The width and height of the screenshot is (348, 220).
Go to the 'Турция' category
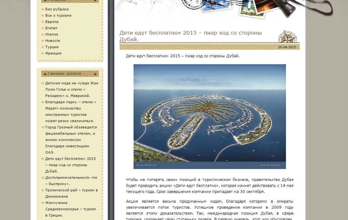click(52, 47)
